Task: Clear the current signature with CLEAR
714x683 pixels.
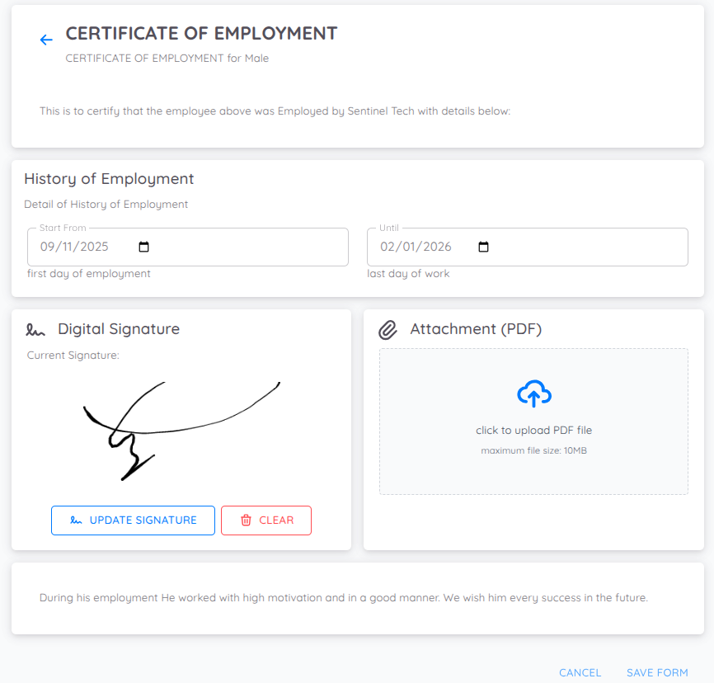Action: click(x=266, y=520)
